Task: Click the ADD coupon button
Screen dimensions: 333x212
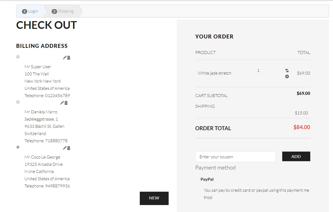Action: (296, 156)
